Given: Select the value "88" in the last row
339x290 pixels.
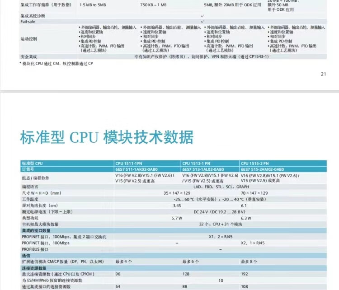Looking at the screenshot, I should point(185,286).
